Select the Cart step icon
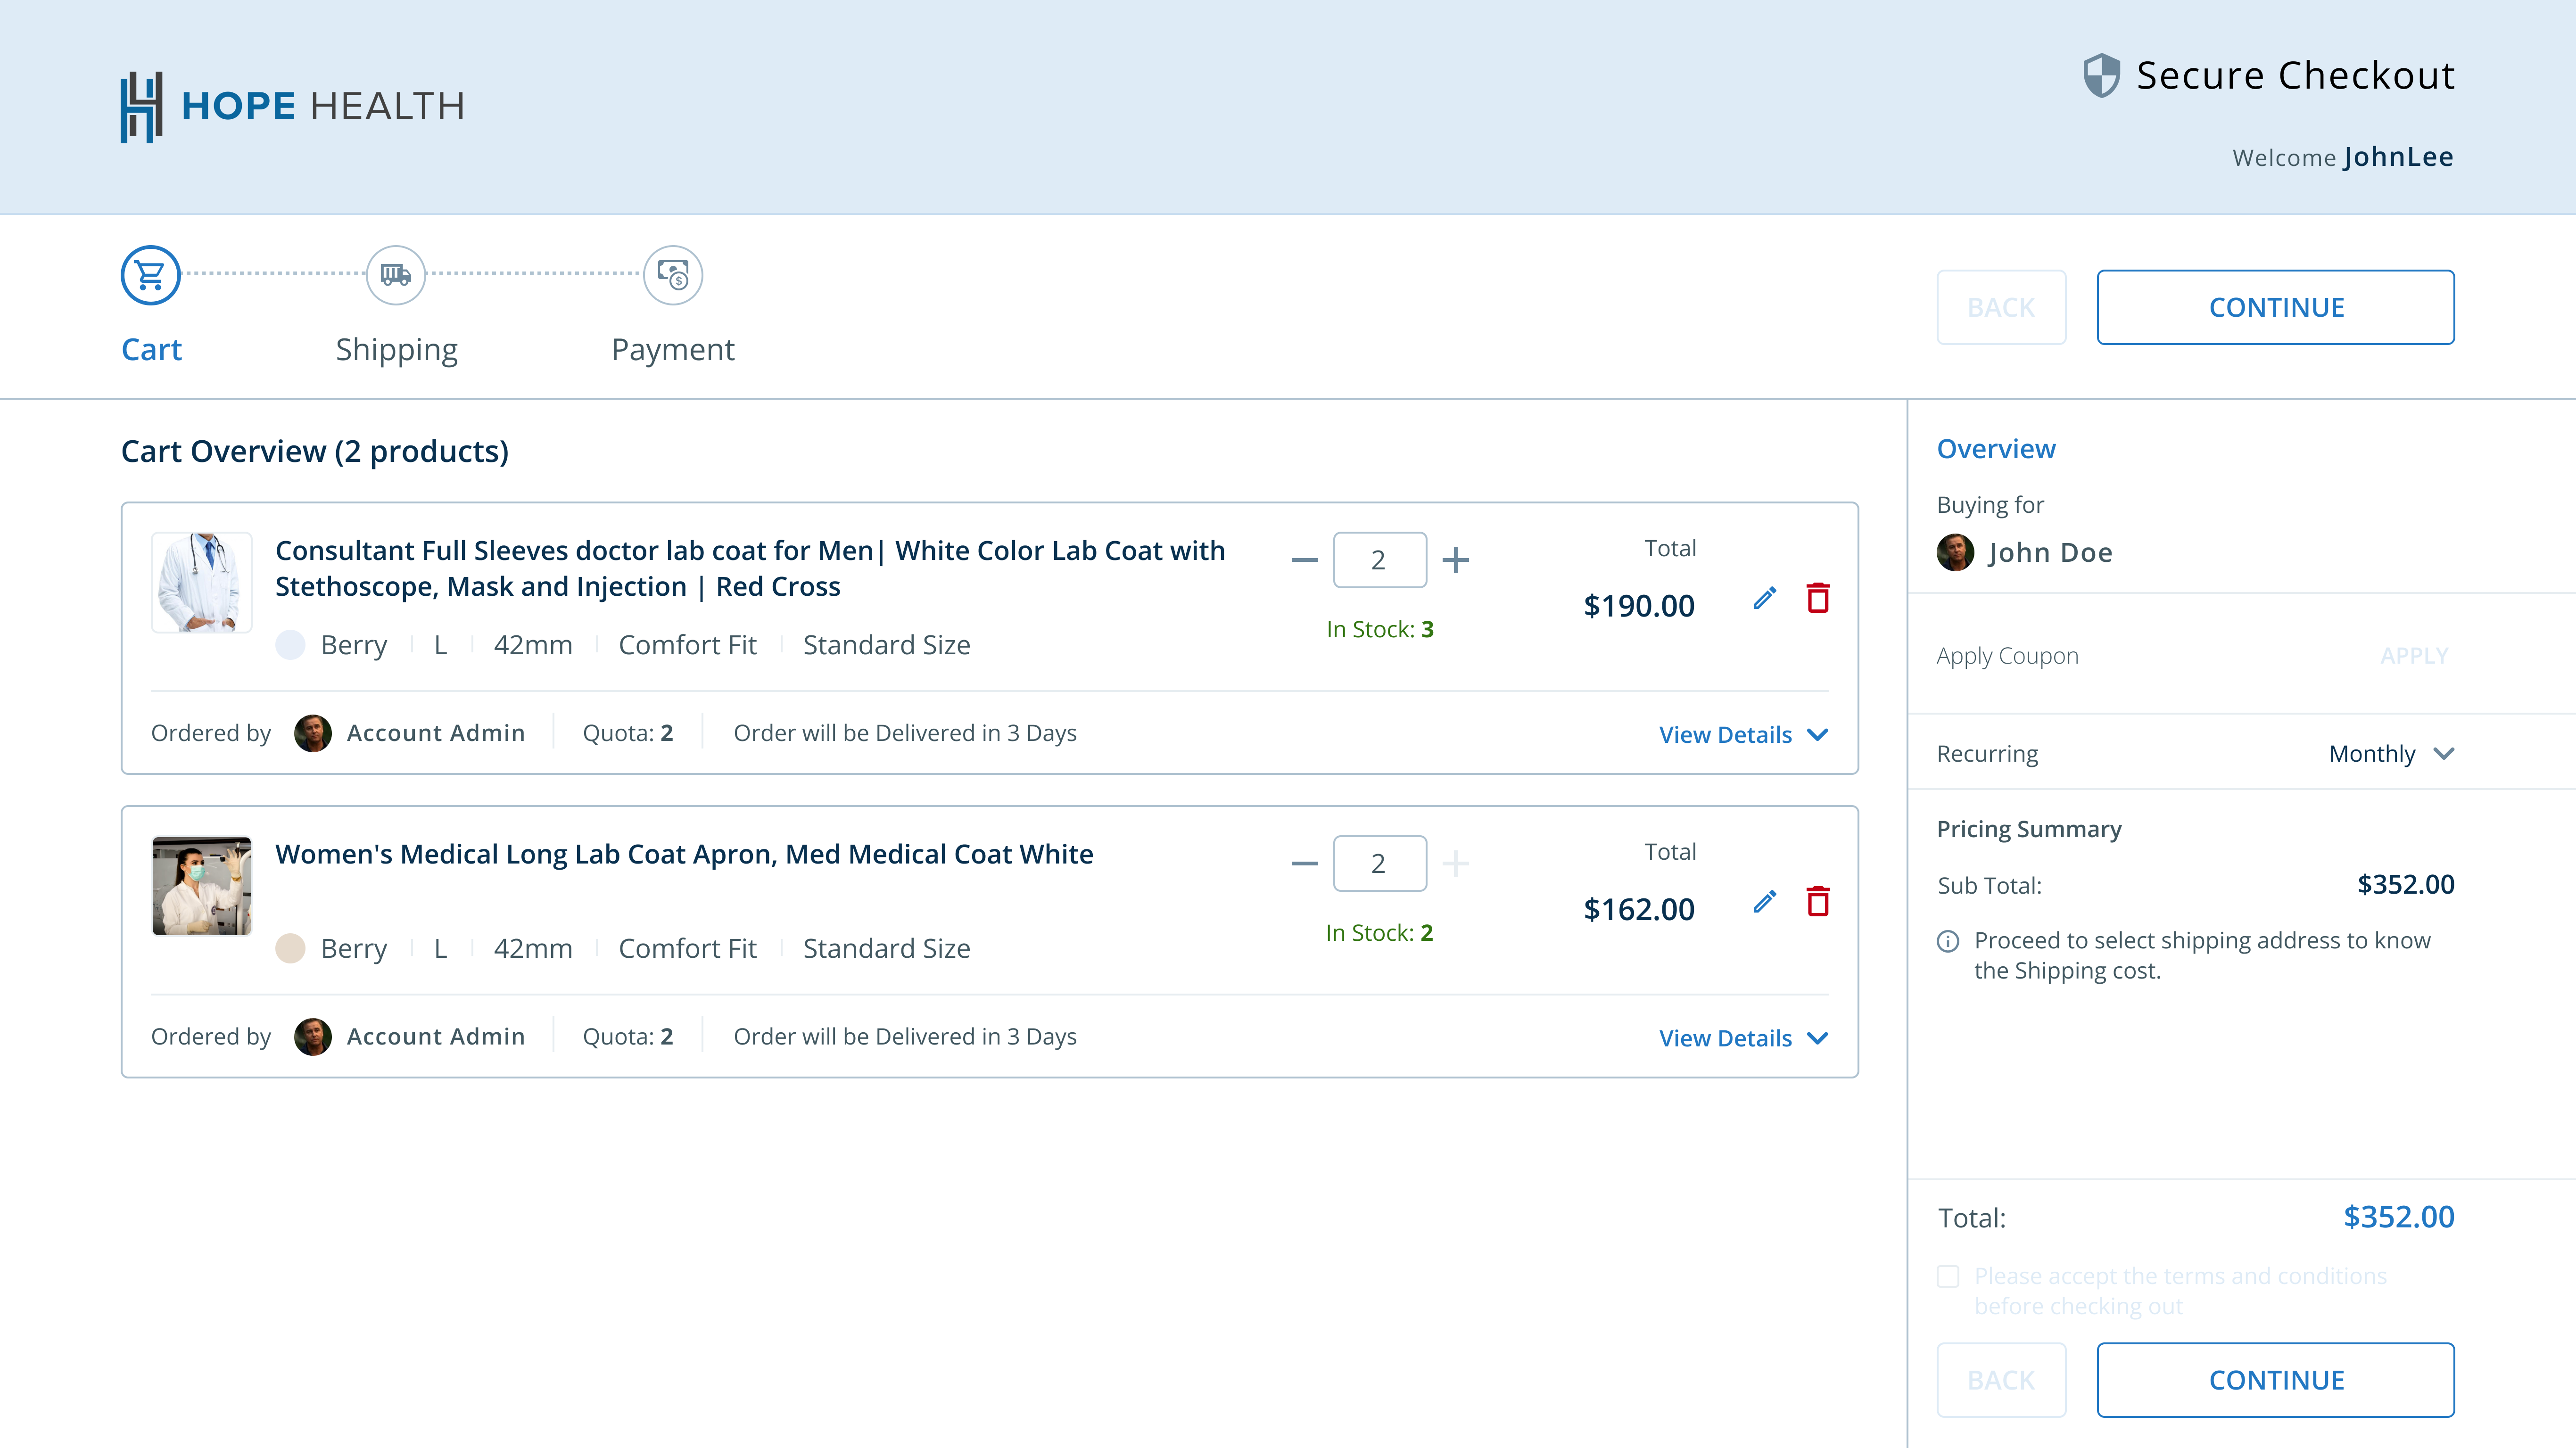This screenshot has width=2576, height=1448. [x=151, y=275]
